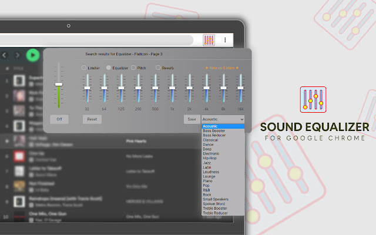Select the Pitch radio button
Image resolution: width=376 pixels, height=235 pixels.
click(133, 68)
